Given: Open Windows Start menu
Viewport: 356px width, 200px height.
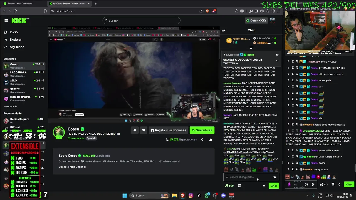Looking at the screenshot, I should point(125,196).
